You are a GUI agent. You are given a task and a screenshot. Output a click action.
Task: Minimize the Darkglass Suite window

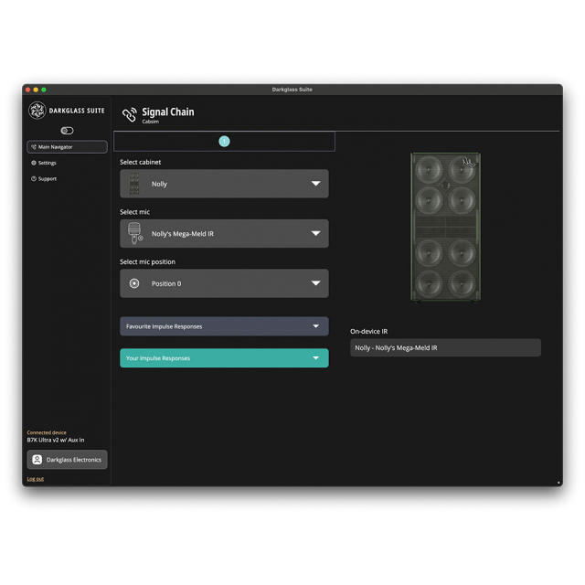(x=36, y=90)
